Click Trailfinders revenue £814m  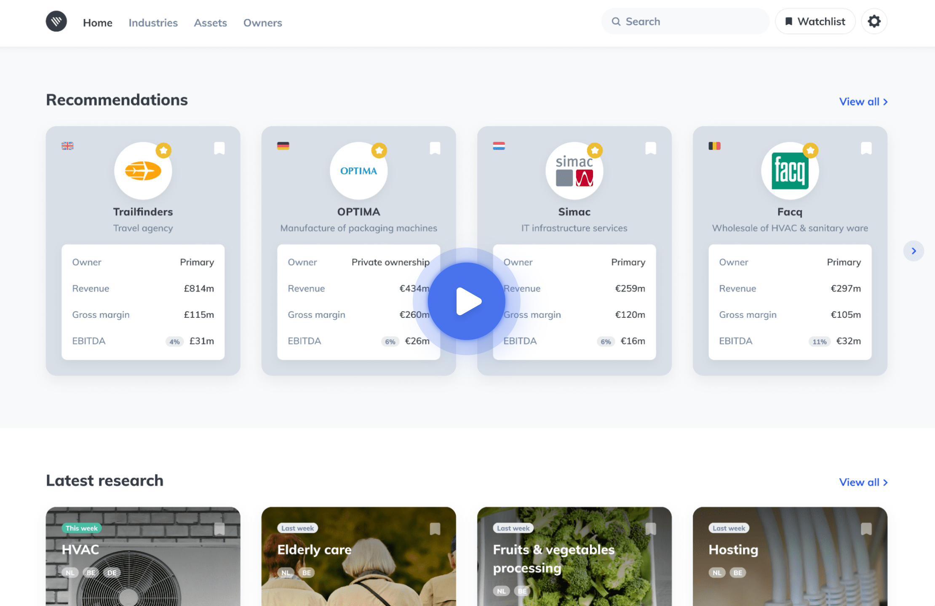click(199, 288)
